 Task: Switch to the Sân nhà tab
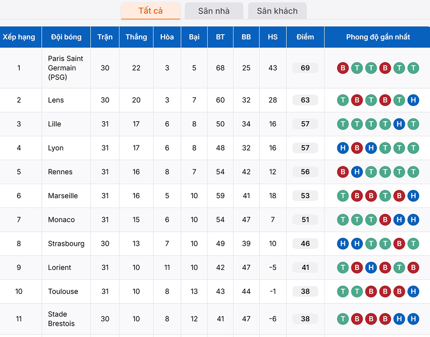point(214,11)
